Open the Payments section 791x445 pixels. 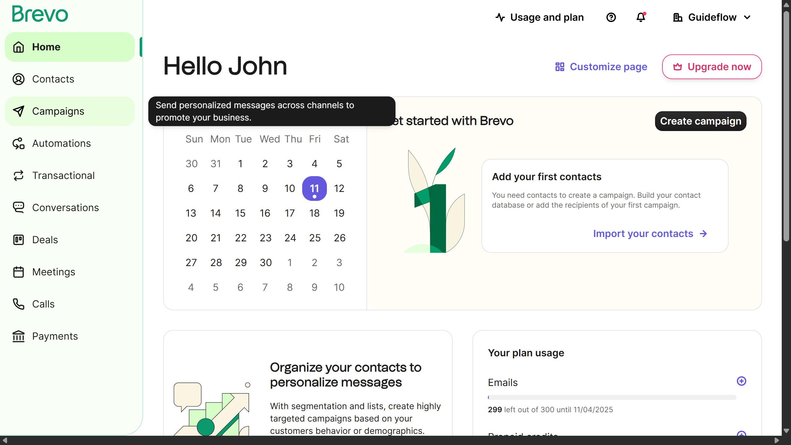[x=55, y=336]
